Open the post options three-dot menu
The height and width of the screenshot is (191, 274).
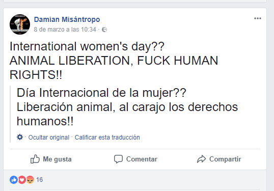click(x=258, y=18)
